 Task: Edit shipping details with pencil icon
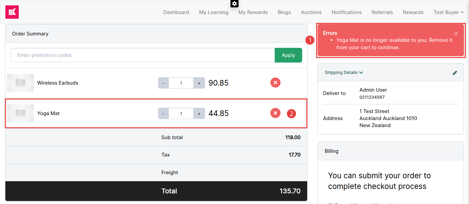pyautogui.click(x=455, y=73)
